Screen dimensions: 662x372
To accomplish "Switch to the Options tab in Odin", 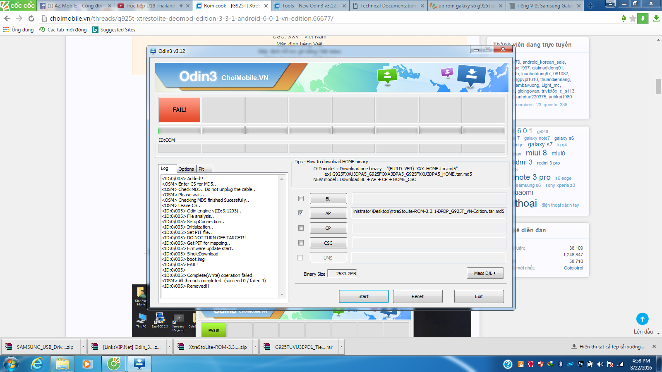I will pos(186,169).
